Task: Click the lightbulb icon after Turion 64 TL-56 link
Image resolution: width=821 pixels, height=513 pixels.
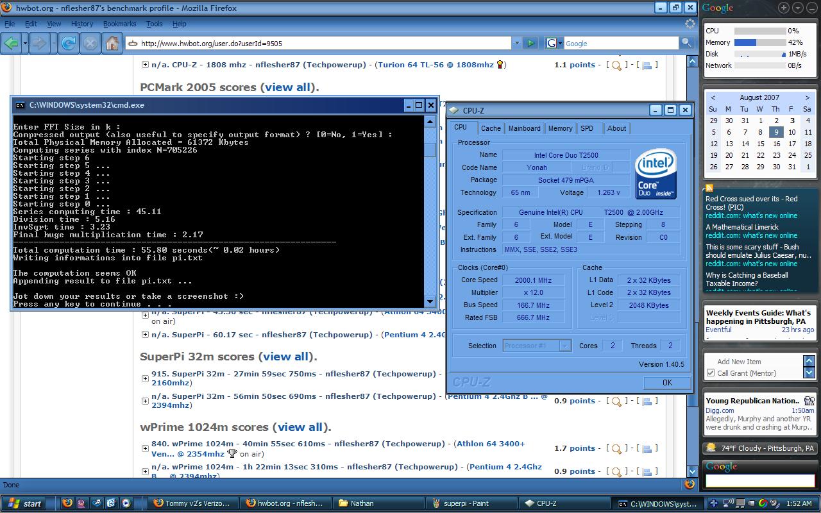Action: [x=500, y=65]
